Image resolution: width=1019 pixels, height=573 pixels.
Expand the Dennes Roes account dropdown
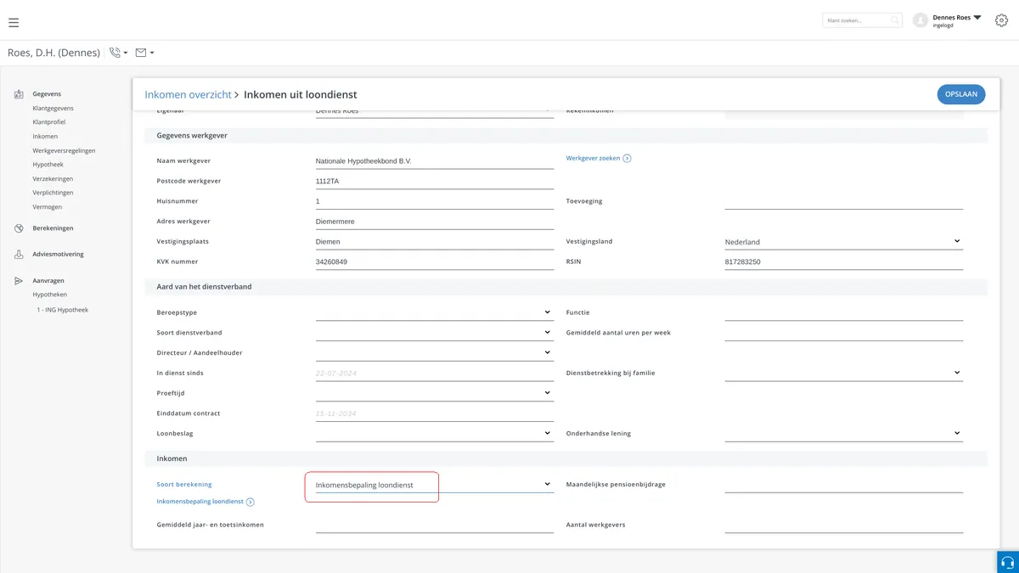pos(977,17)
